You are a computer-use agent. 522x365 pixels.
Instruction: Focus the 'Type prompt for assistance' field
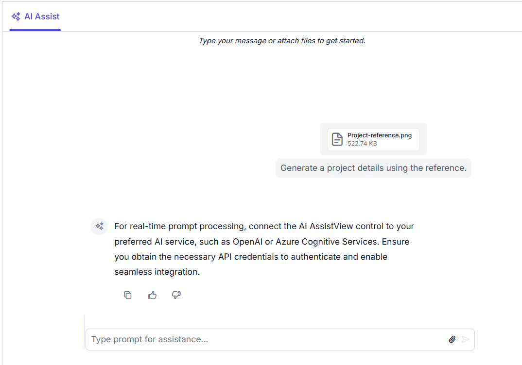[x=267, y=339]
